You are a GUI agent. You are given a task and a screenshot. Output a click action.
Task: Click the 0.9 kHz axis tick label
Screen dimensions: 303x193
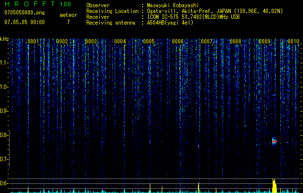(x=4, y=111)
